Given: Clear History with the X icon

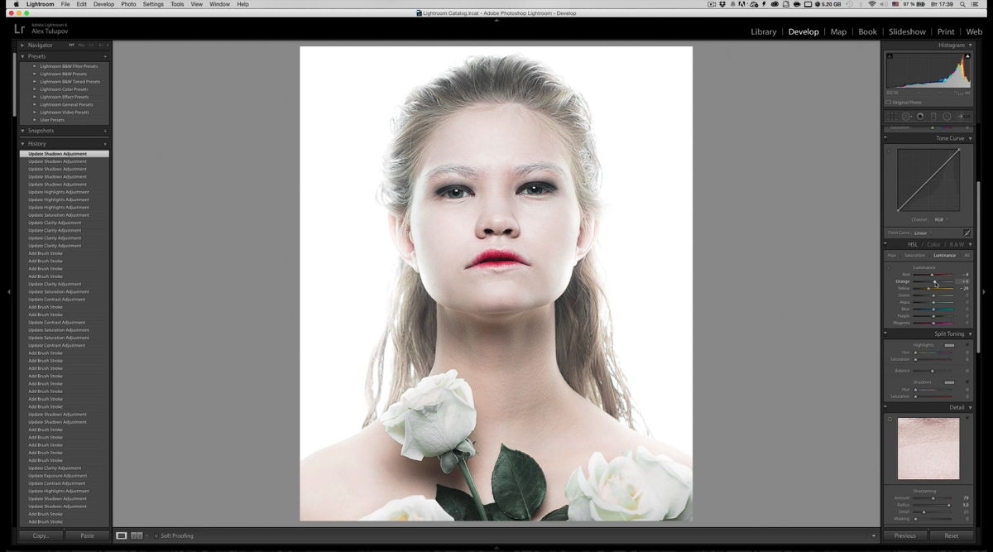Looking at the screenshot, I should tap(105, 144).
